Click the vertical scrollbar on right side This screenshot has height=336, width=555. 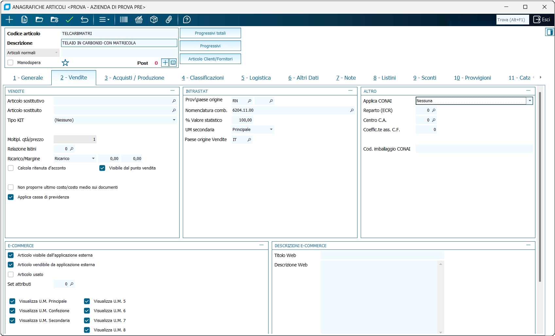[540, 186]
